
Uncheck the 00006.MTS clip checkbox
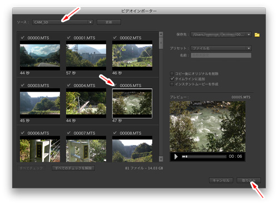[x=22, y=133]
